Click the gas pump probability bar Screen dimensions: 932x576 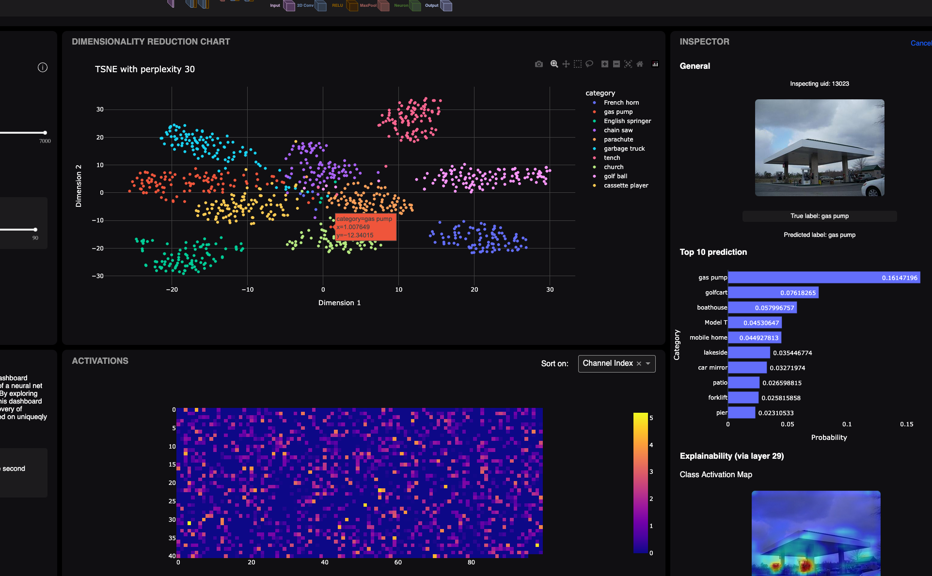(x=823, y=278)
